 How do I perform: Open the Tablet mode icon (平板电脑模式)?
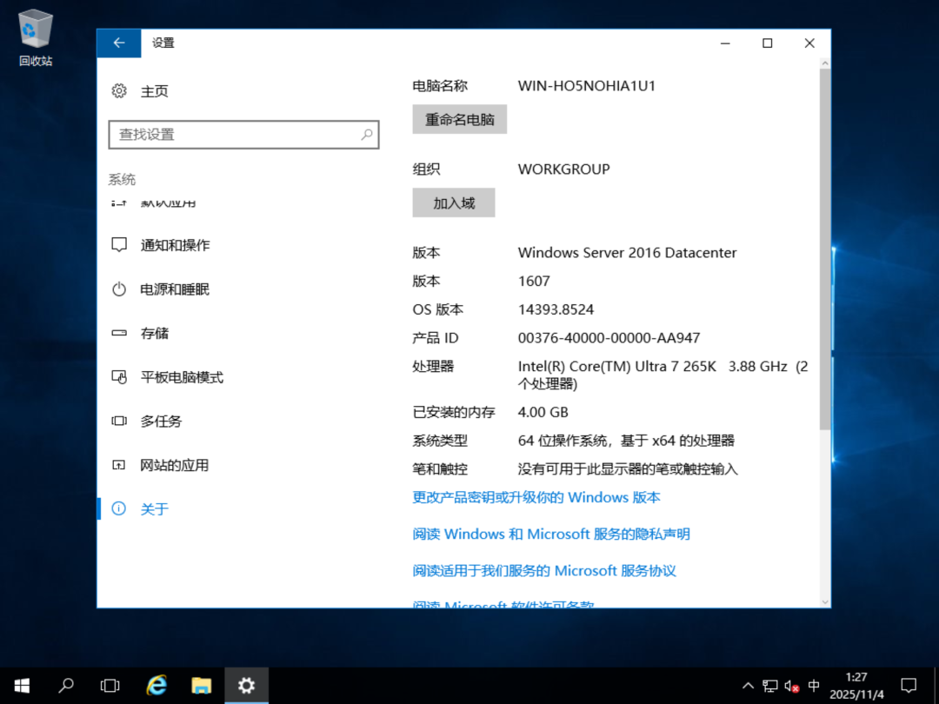tap(119, 377)
